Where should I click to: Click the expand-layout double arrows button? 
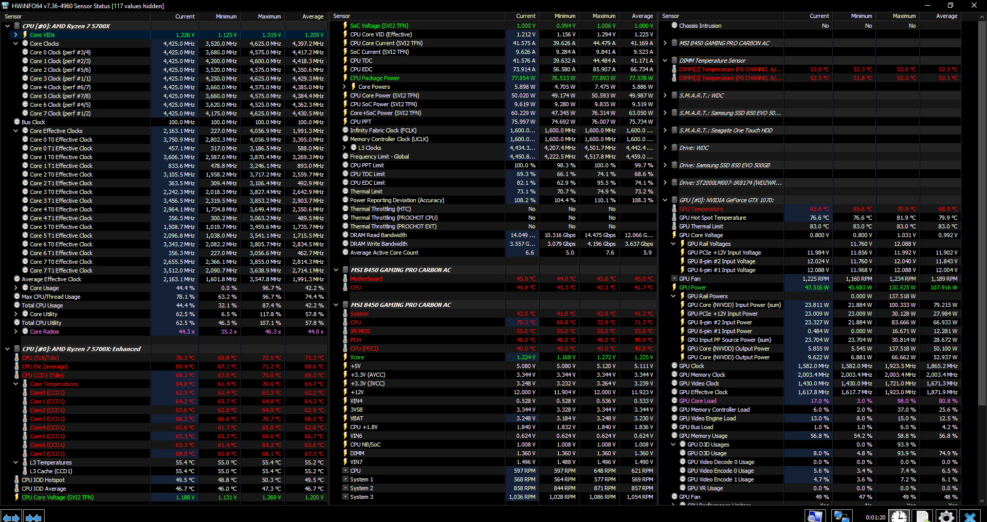click(11, 516)
